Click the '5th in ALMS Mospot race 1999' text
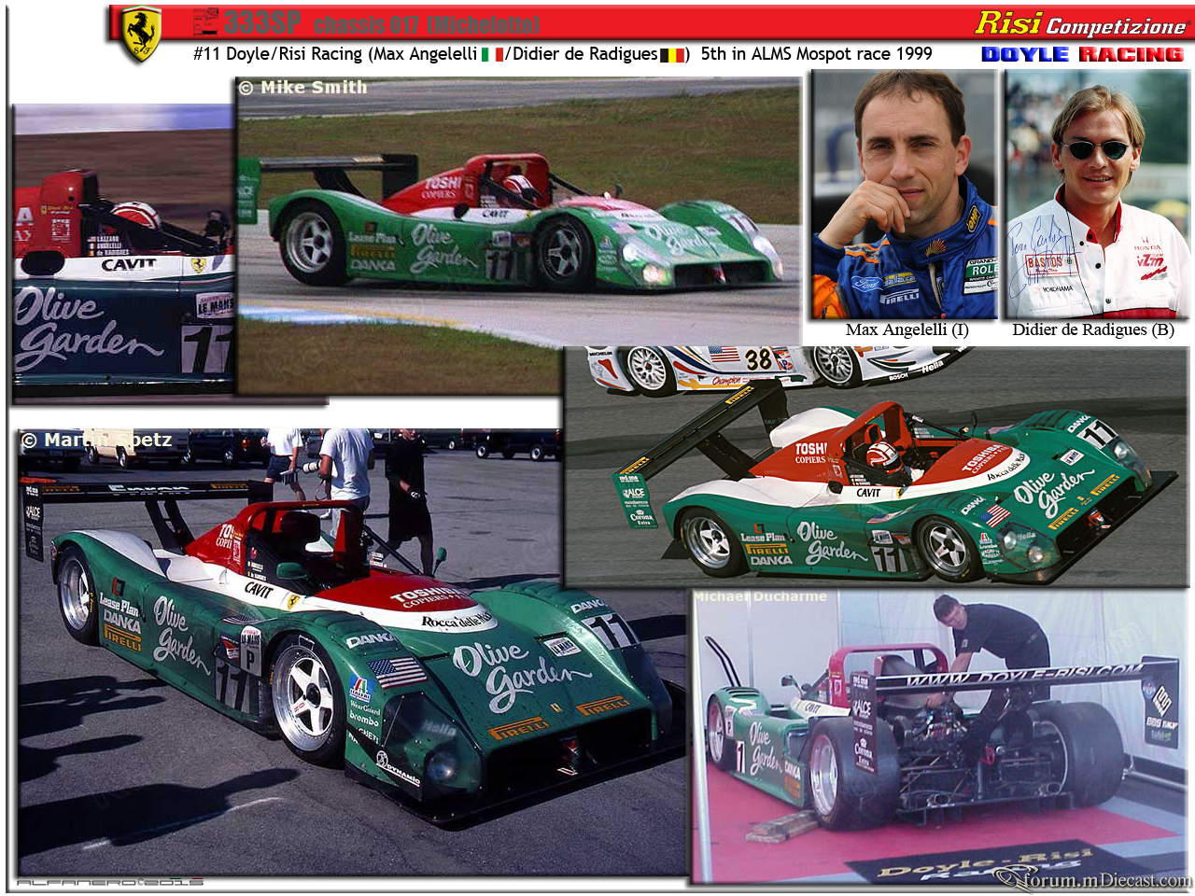 pos(816,54)
